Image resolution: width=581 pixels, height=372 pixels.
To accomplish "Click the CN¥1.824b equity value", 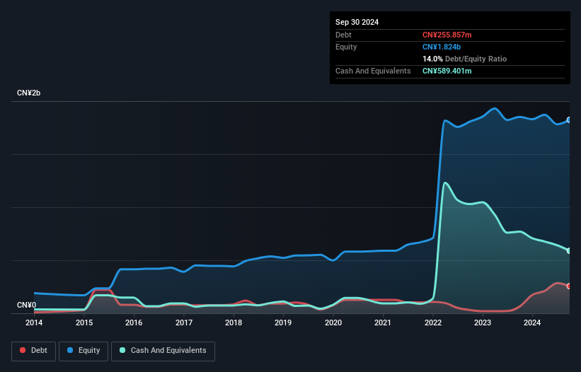I will coord(442,47).
